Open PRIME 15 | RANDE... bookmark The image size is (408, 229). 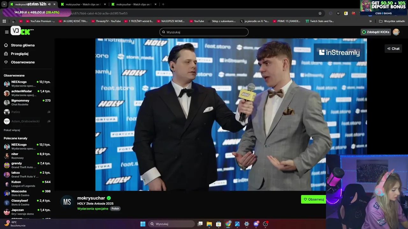(x=286, y=21)
